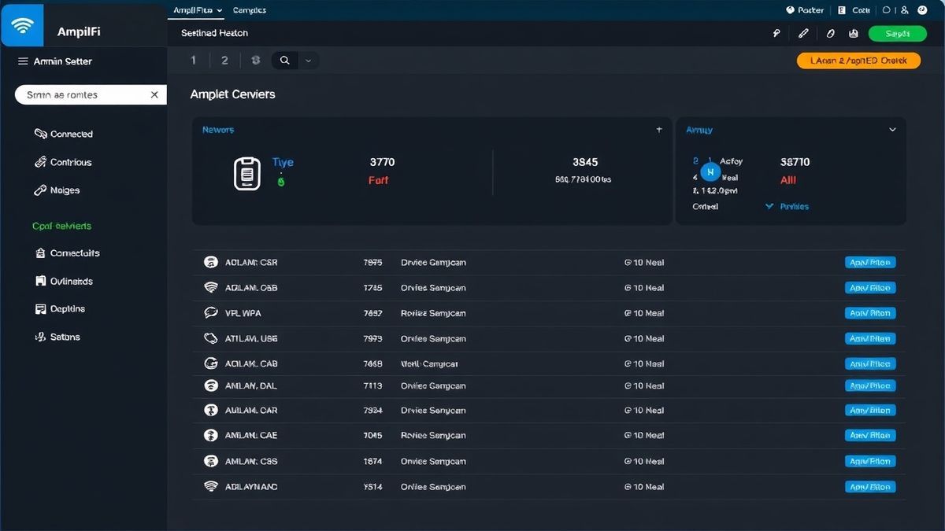Expand the chevron next to search icon

tap(308, 61)
